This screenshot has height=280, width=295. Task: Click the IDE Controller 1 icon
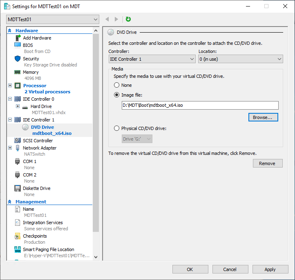[18, 120]
